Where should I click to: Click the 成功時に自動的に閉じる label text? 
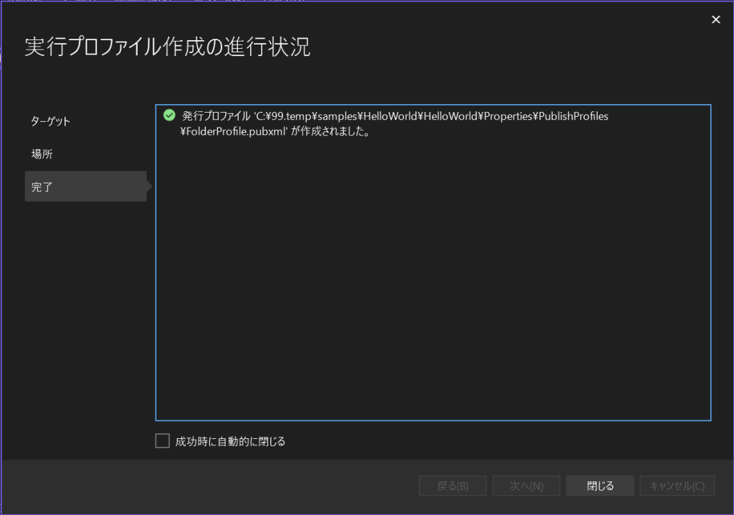(x=230, y=442)
